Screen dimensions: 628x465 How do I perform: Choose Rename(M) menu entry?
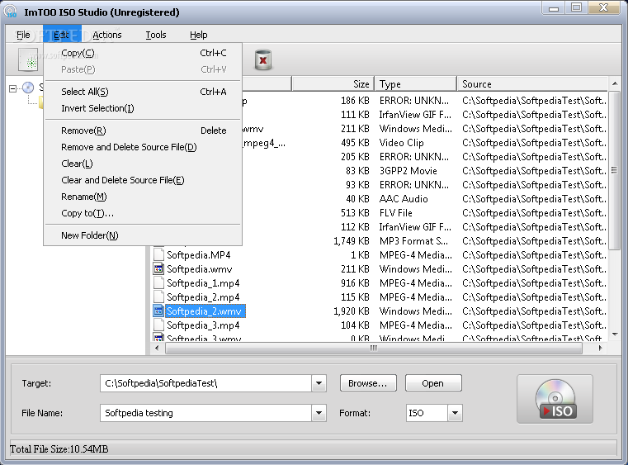click(143, 197)
